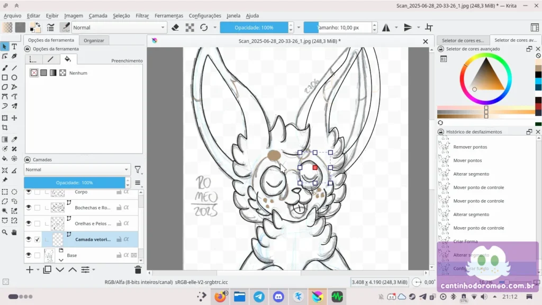Screen dimensions: 542x305
Task: Select the Pan hand tool
Action: pyautogui.click(x=14, y=232)
